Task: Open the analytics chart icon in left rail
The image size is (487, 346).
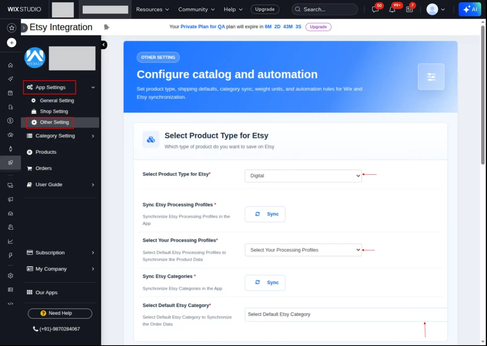Action: [x=11, y=241]
